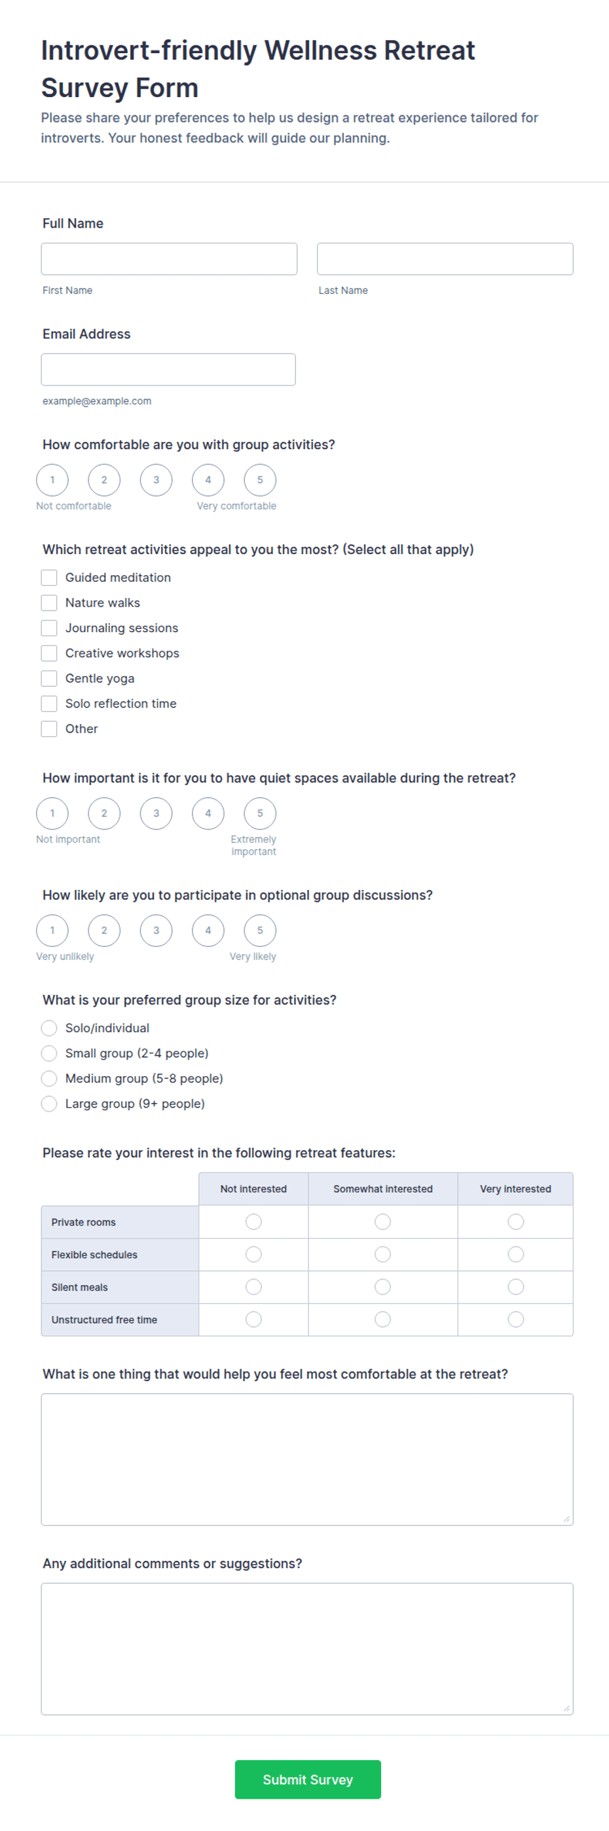
Task: Choose Medium group (5-8 people)
Action: [x=49, y=1078]
